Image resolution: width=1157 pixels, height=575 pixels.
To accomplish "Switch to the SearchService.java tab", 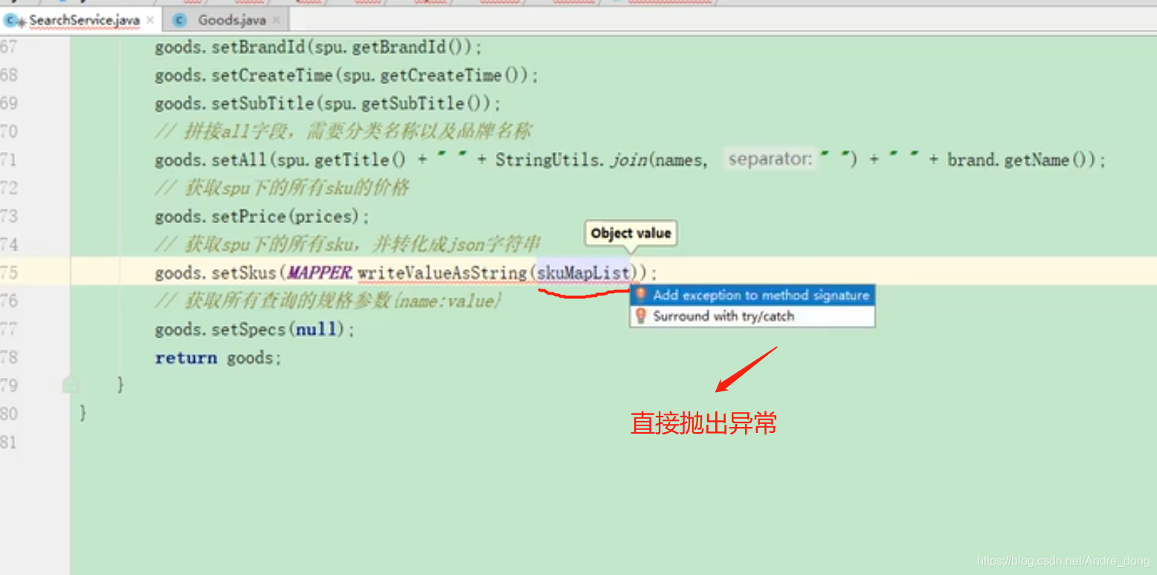I will tap(84, 20).
